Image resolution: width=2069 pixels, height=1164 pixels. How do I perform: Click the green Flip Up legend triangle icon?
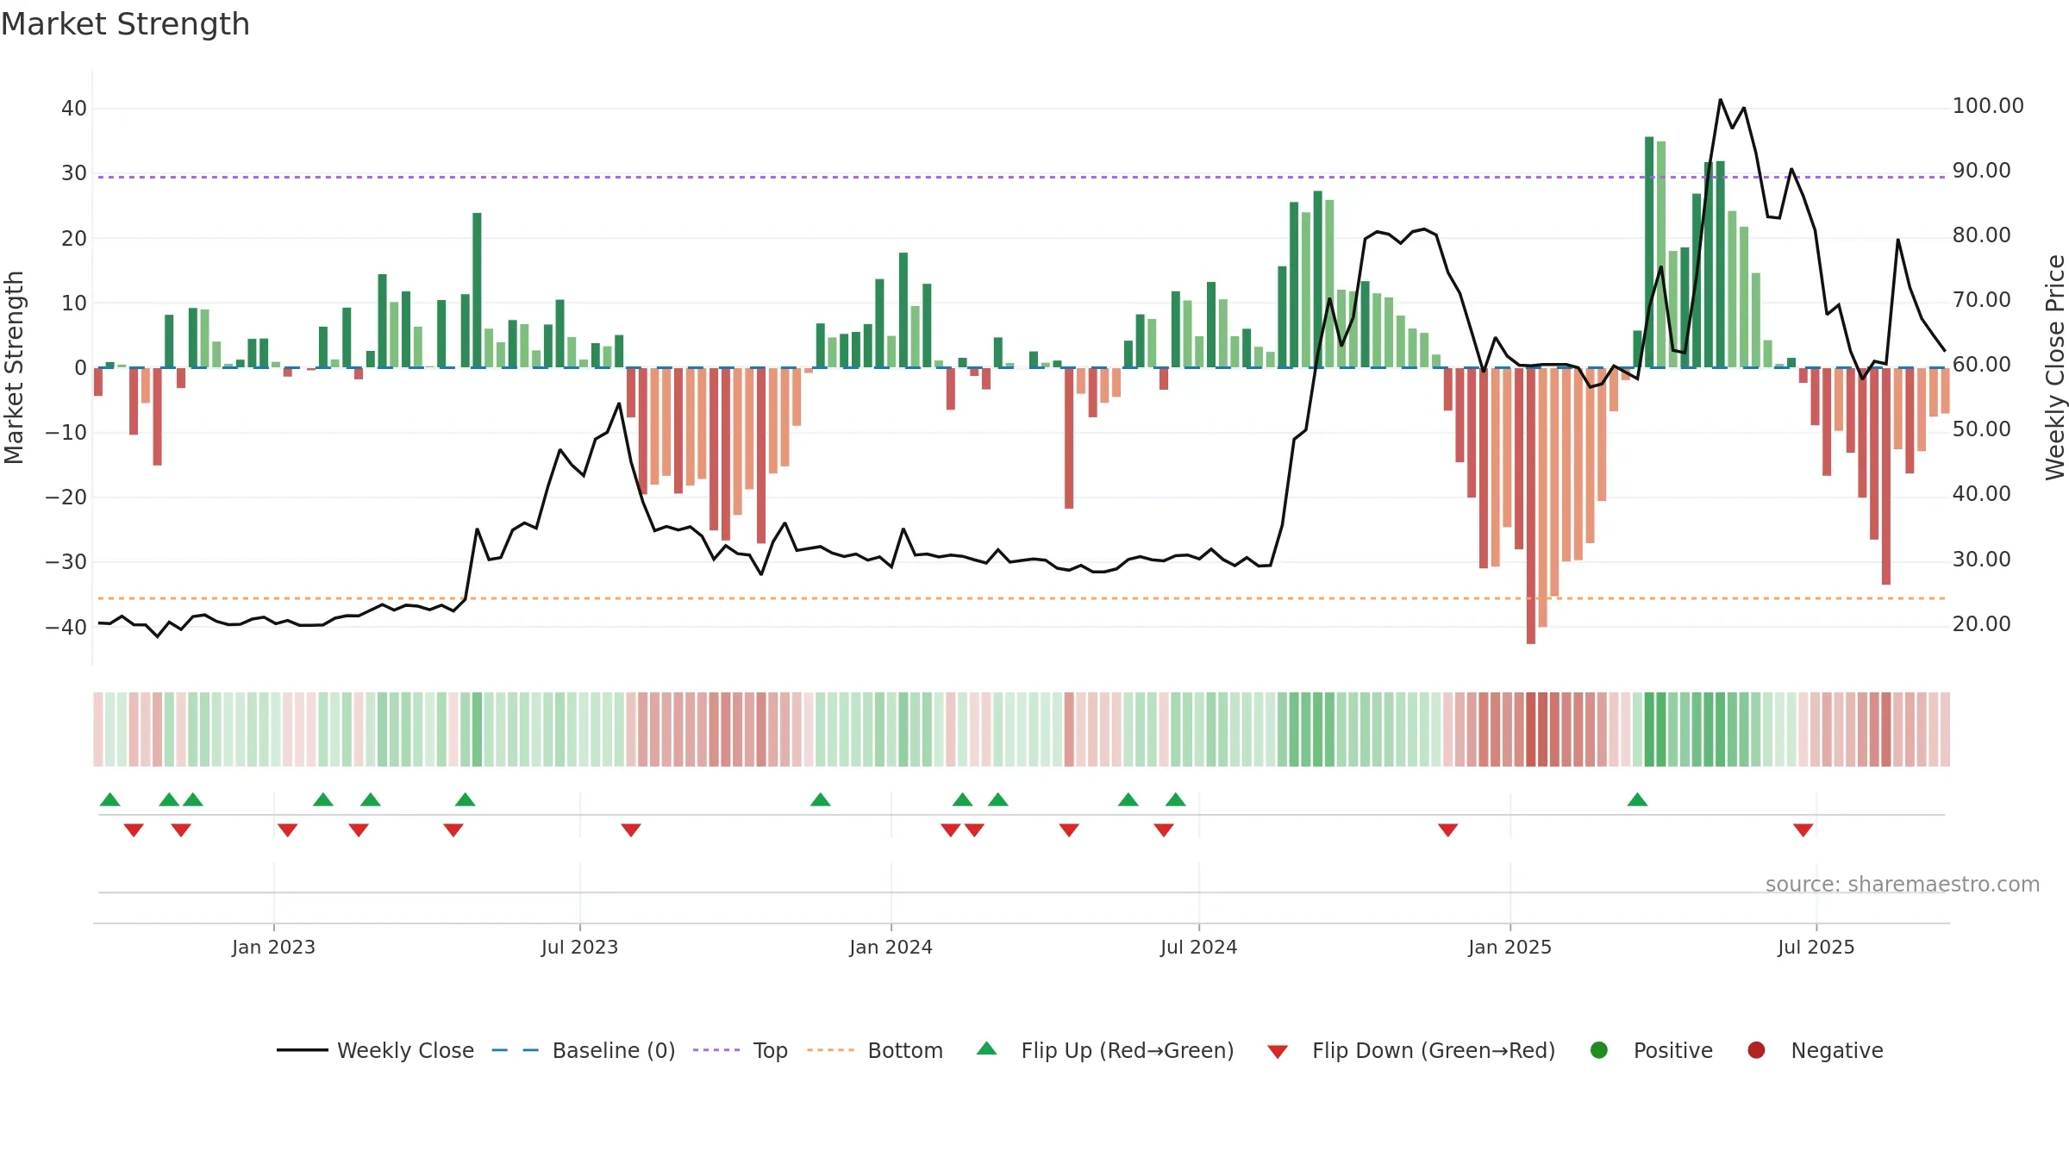point(987,1048)
